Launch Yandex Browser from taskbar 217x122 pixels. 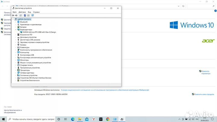pos(94,119)
